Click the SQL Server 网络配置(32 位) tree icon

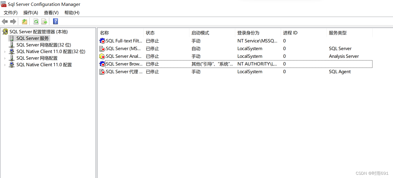point(12,45)
